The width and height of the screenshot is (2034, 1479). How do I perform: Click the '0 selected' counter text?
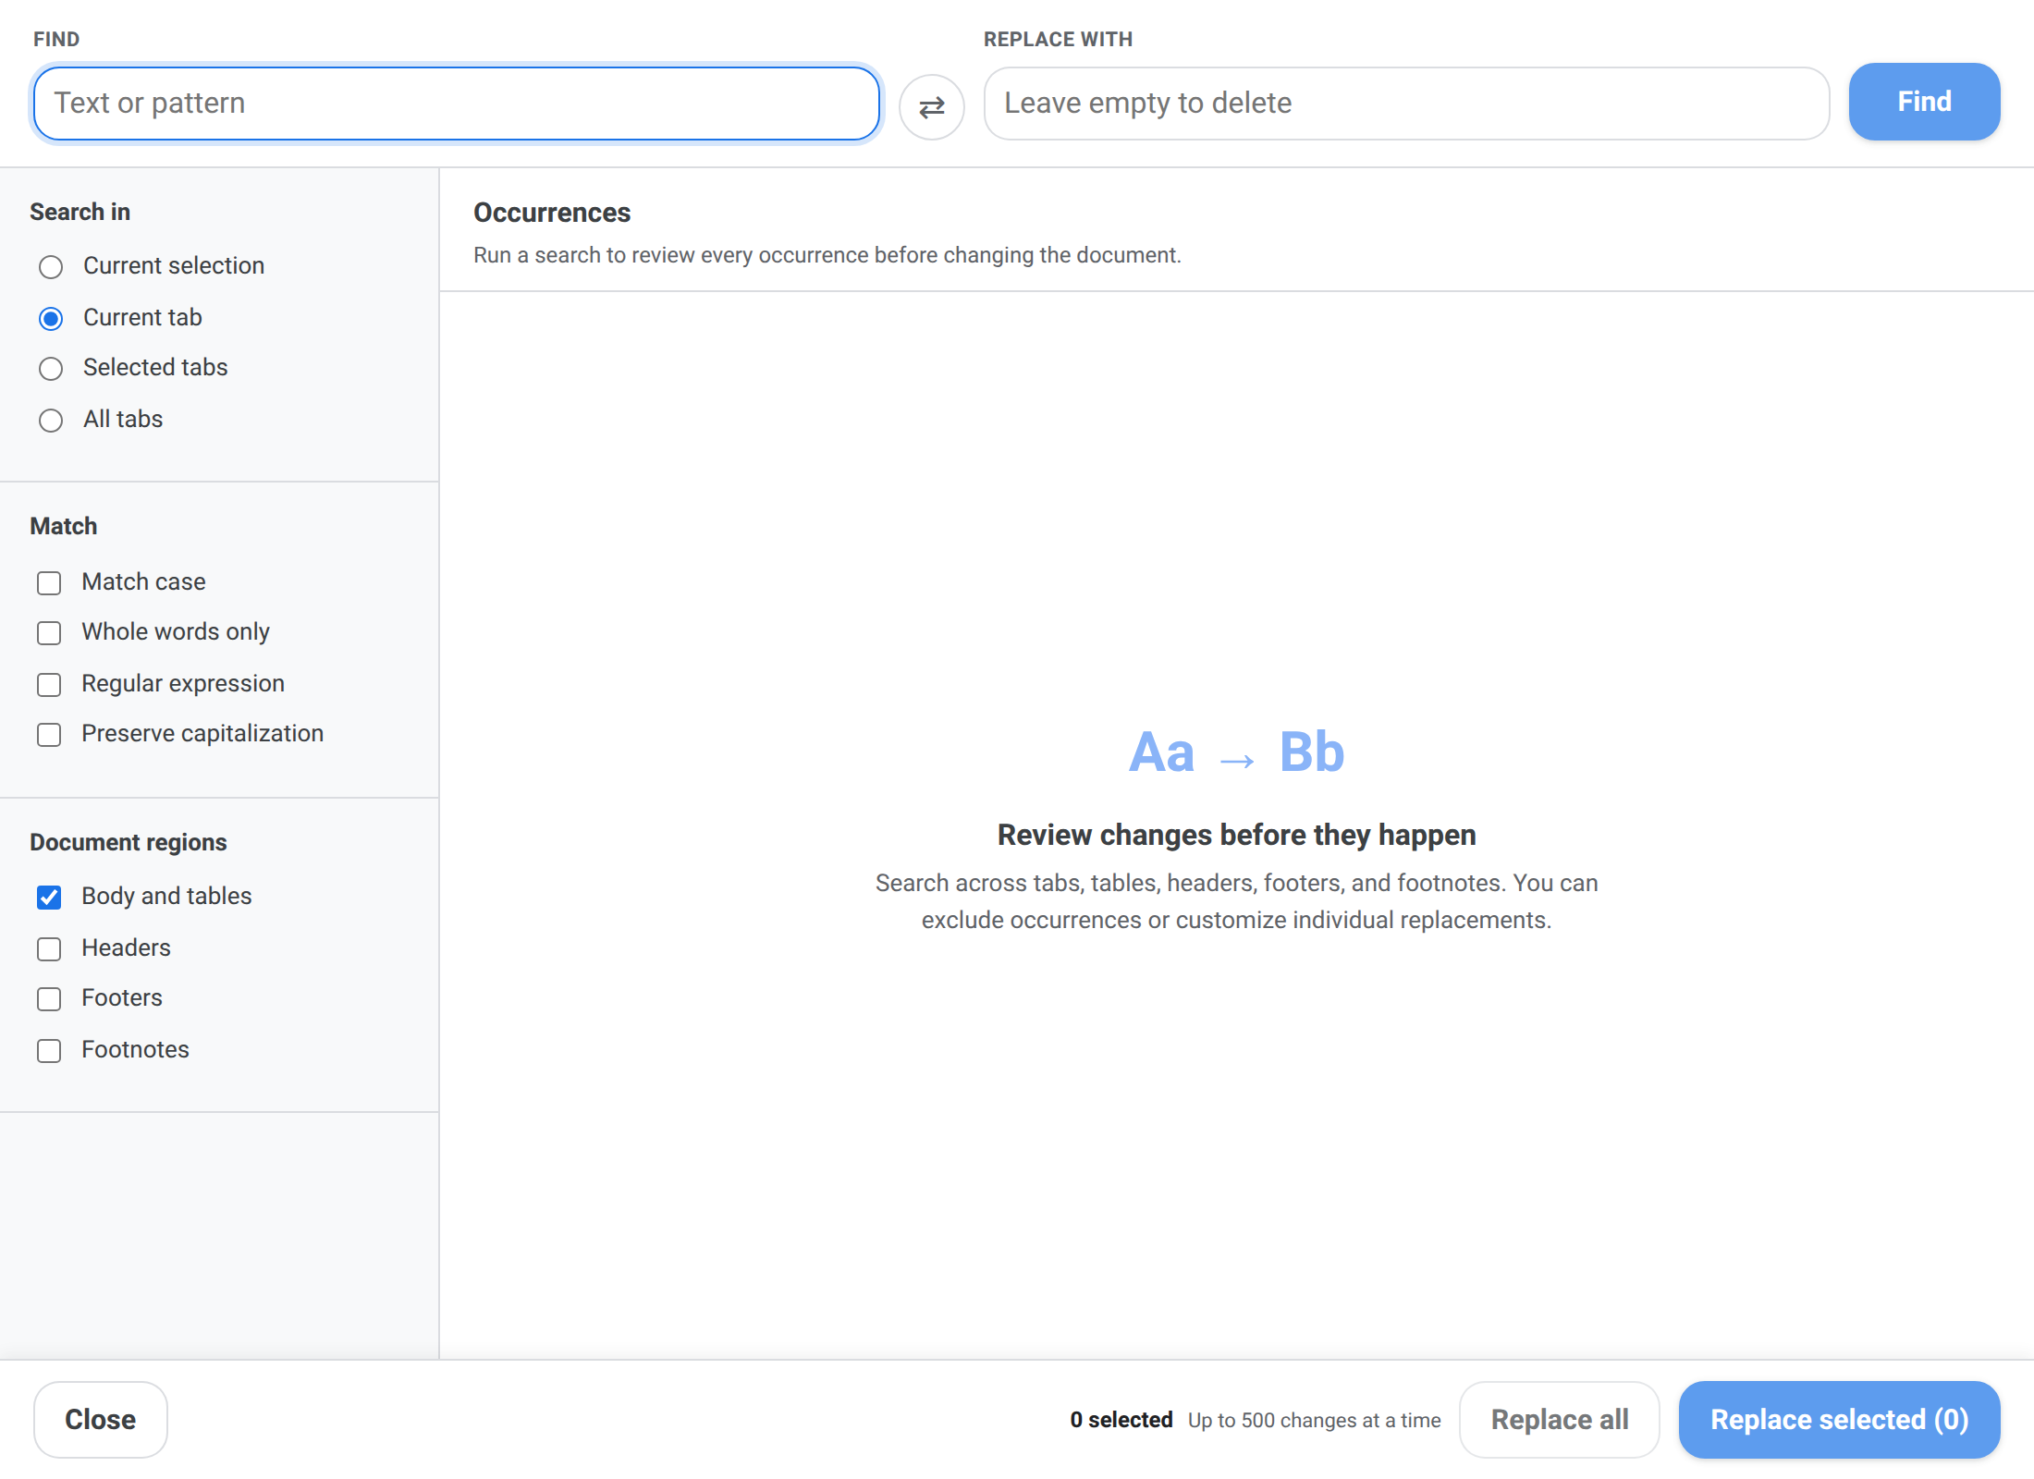[1121, 1420]
